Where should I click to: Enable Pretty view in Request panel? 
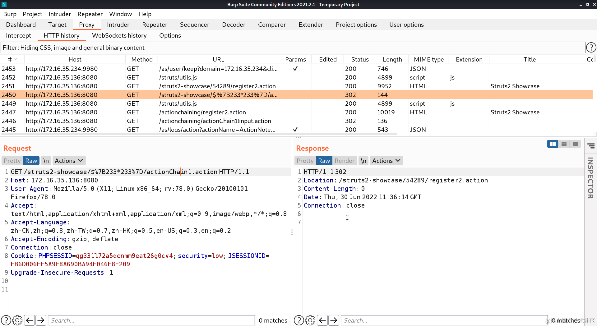click(x=12, y=161)
